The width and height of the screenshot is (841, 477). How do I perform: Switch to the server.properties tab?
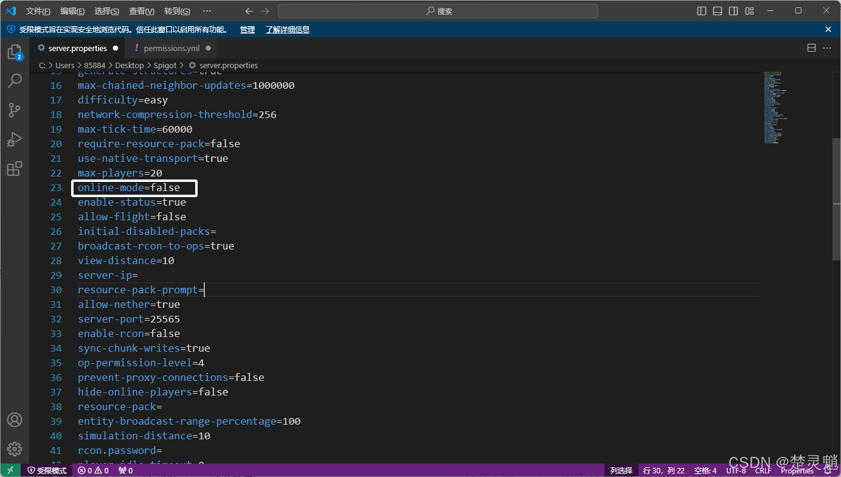tap(77, 48)
